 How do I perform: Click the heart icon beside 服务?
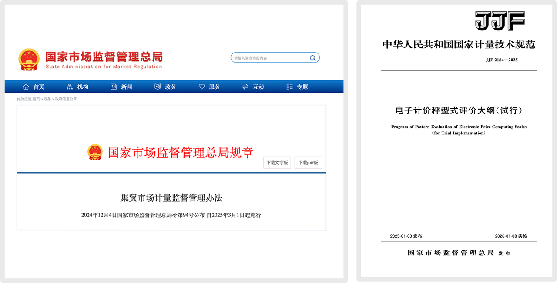201,87
